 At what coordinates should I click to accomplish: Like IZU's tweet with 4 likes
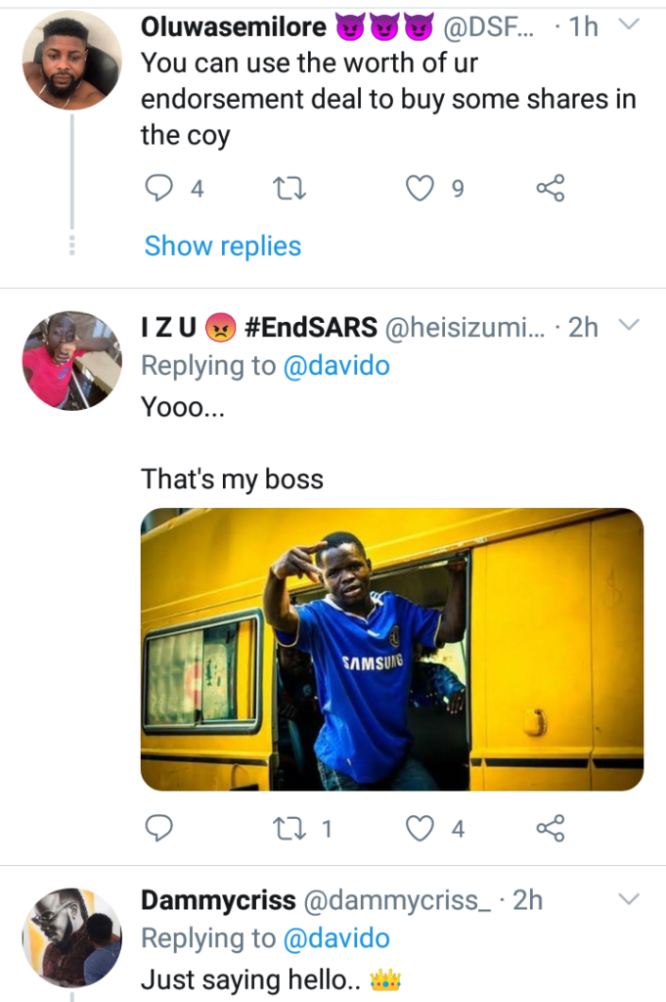click(420, 829)
